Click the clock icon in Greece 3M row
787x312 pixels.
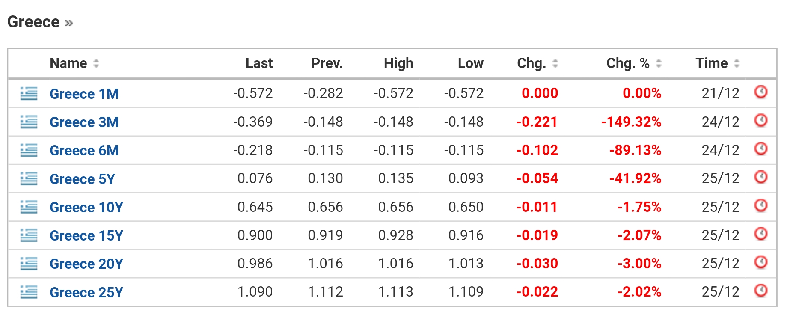(760, 120)
